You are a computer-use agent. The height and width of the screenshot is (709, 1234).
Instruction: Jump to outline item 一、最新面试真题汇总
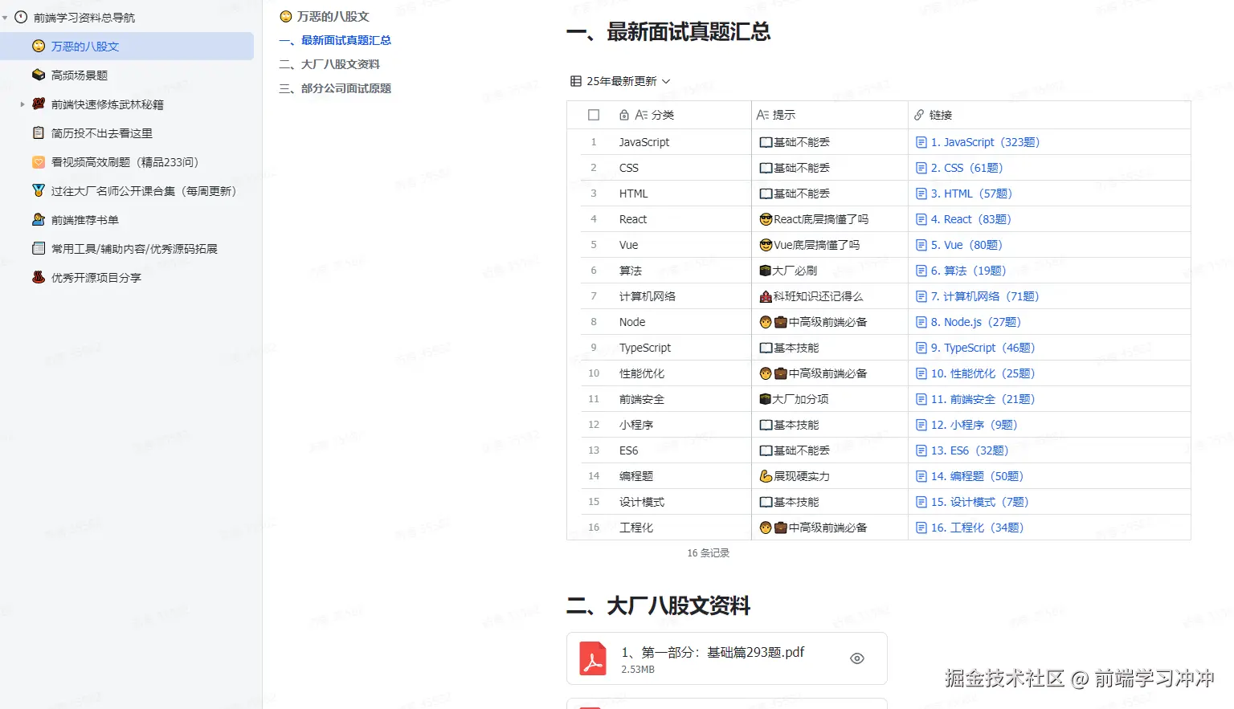[x=335, y=40]
